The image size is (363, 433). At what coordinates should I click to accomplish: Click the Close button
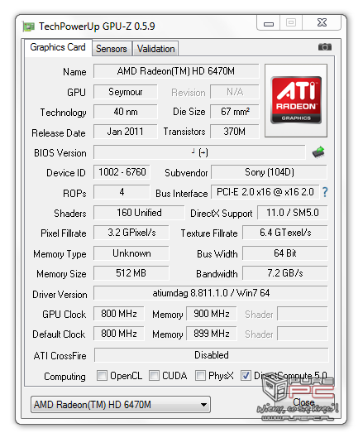pyautogui.click(x=303, y=402)
